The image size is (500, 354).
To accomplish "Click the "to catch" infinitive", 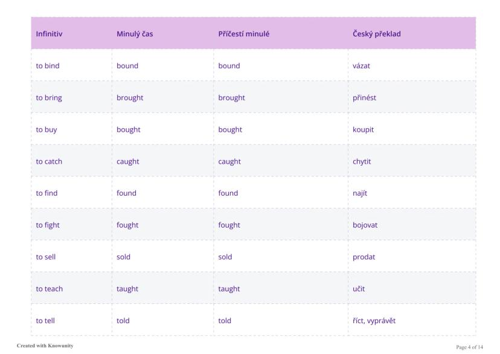I will 49,162.
